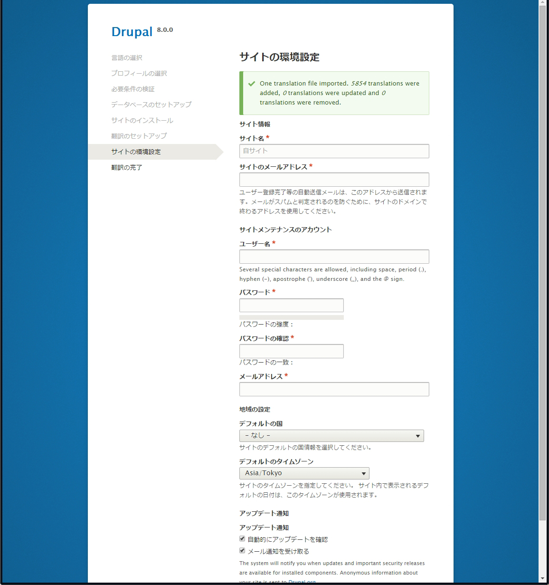Click the password strength indicator bar
The image size is (549, 585).
(x=291, y=317)
